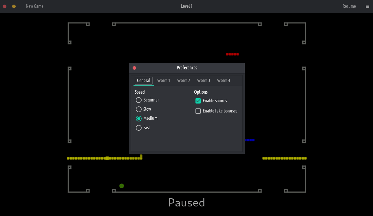The width and height of the screenshot is (373, 216).
Task: Click the green apple bonus on the board
Action: 122,186
